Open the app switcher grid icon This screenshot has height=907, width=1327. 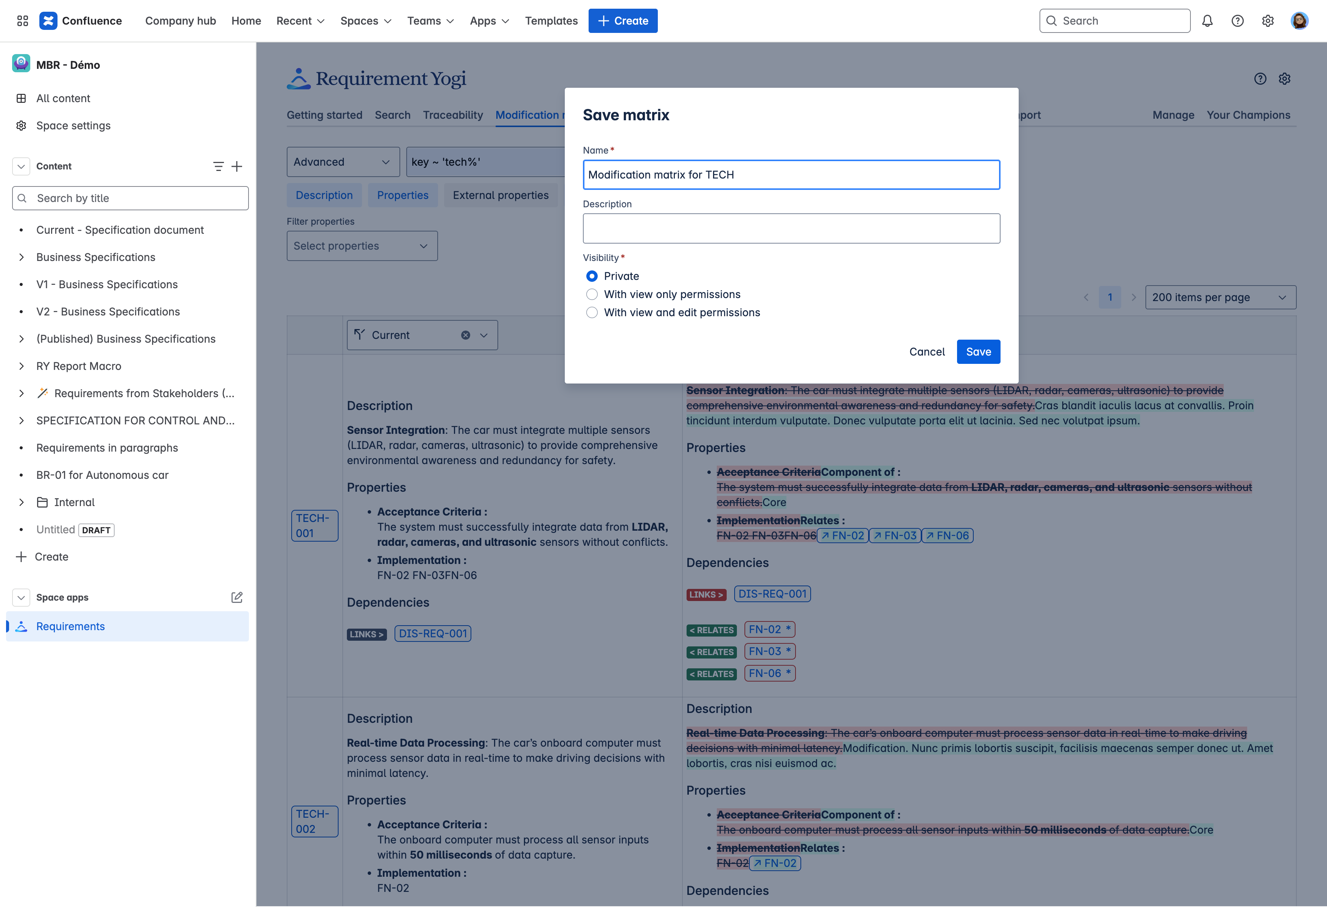(x=22, y=21)
